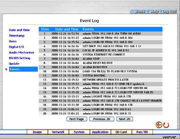Select the highlighted Events sidebar item

[23, 69]
